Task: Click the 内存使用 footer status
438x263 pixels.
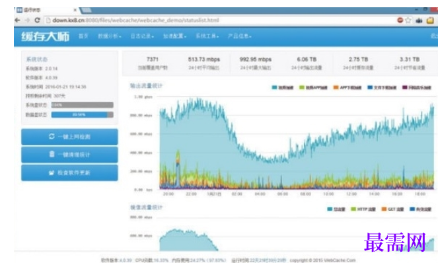Action: coord(199,260)
